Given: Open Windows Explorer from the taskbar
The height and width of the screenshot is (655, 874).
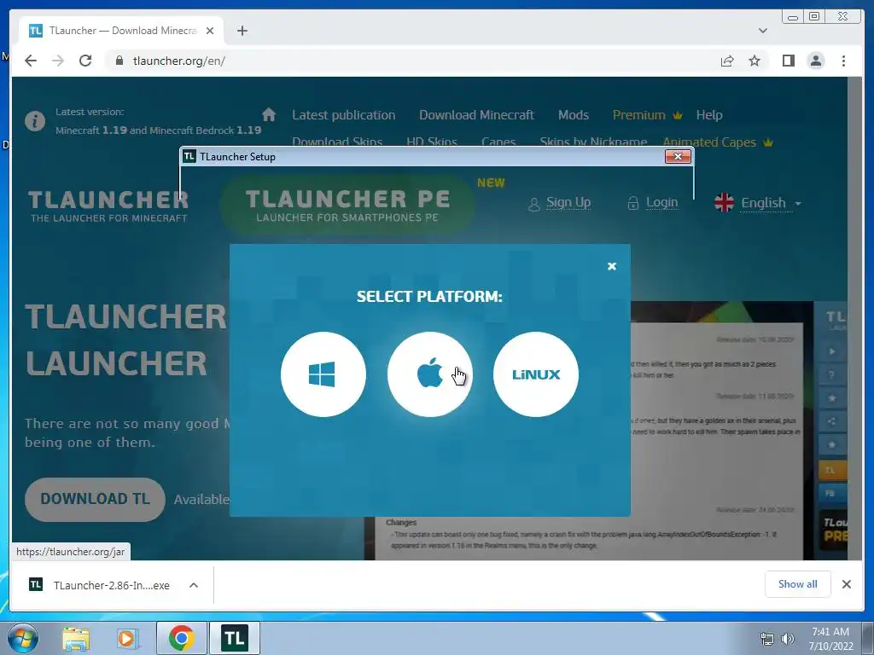Looking at the screenshot, I should pyautogui.click(x=76, y=638).
